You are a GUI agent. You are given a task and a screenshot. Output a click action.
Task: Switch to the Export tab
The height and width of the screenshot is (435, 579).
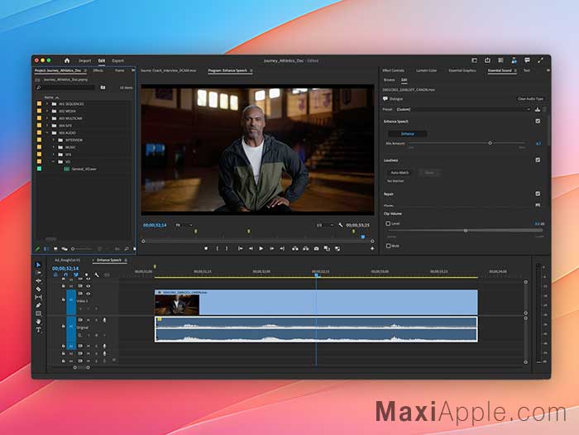117,60
